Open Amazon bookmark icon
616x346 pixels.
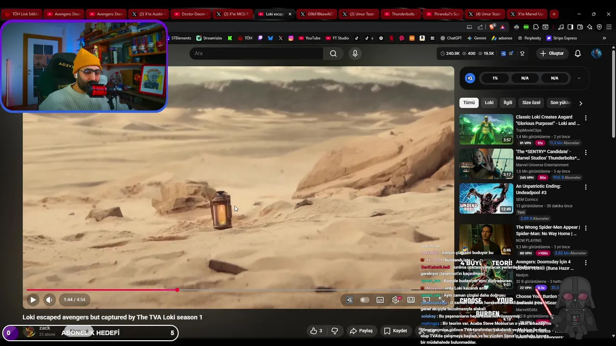(422, 38)
